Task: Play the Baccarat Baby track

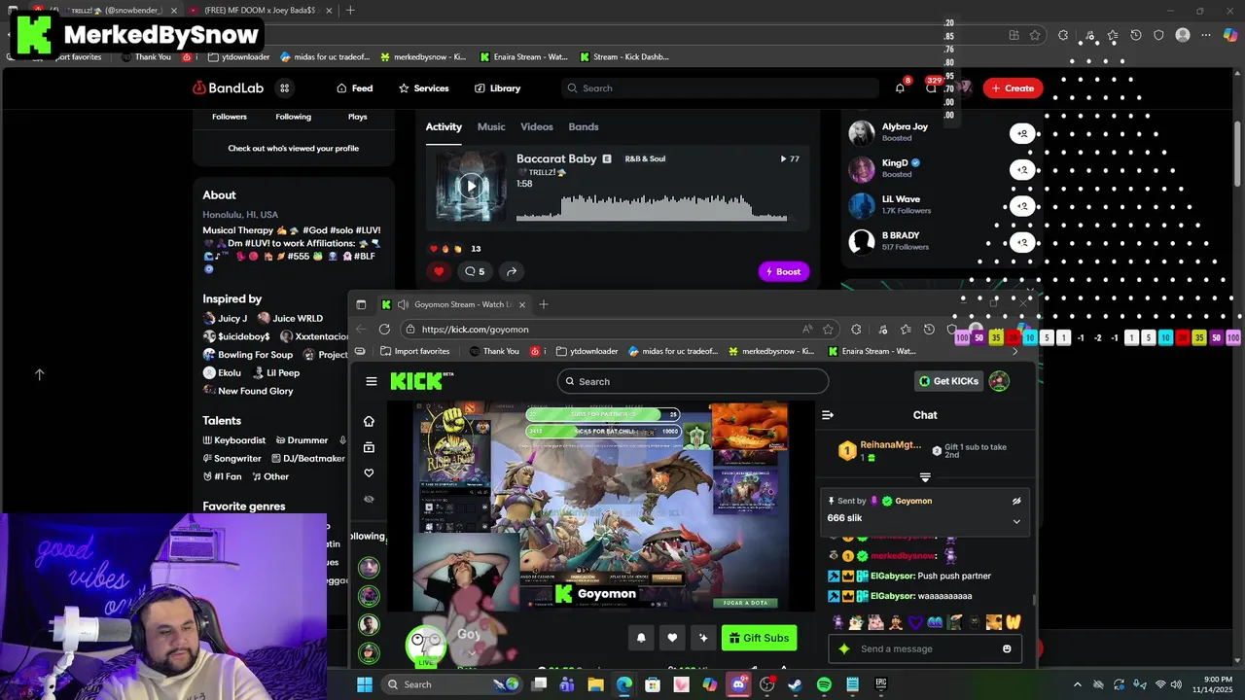Action: click(471, 186)
